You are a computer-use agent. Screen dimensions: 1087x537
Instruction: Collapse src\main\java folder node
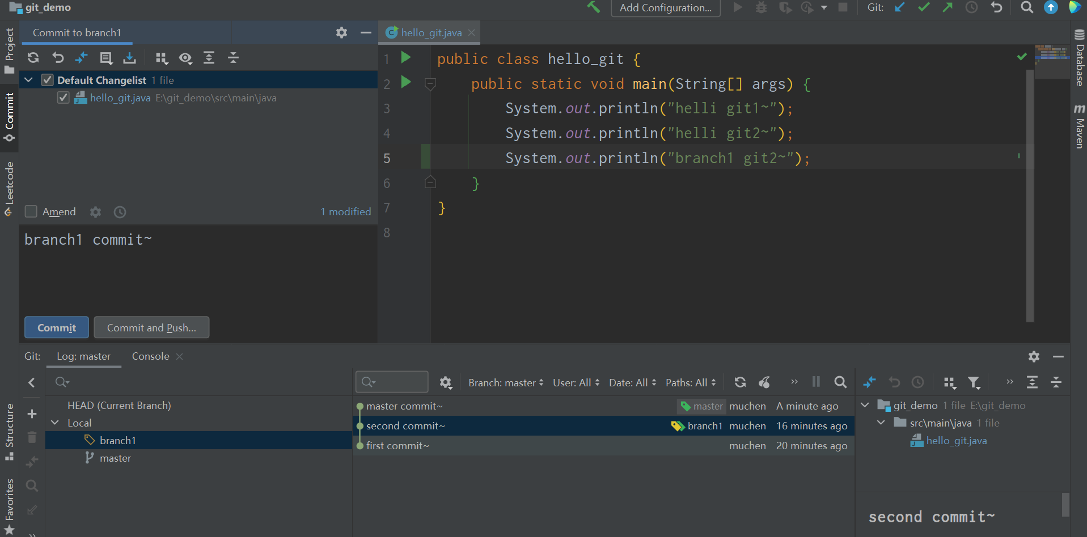(x=881, y=423)
